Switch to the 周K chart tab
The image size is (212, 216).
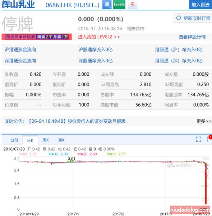click(x=46, y=140)
